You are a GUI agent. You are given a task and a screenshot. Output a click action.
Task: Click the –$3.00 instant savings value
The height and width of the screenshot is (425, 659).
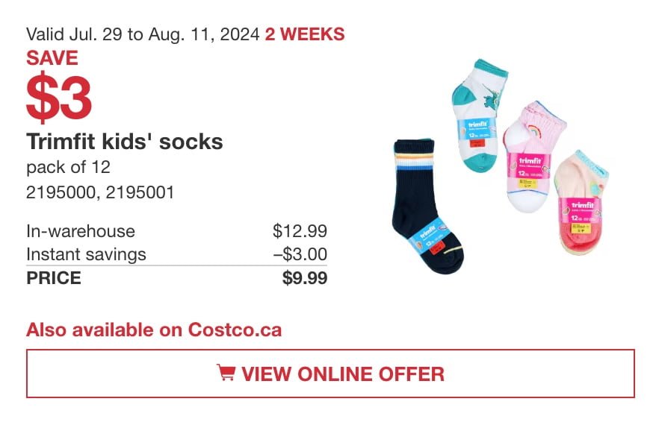click(x=300, y=254)
